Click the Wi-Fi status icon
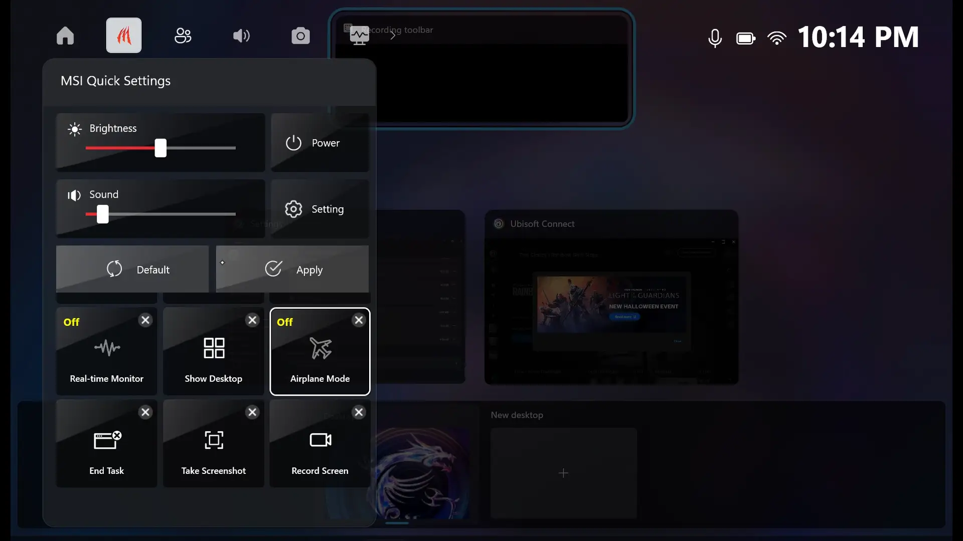 [x=776, y=38]
